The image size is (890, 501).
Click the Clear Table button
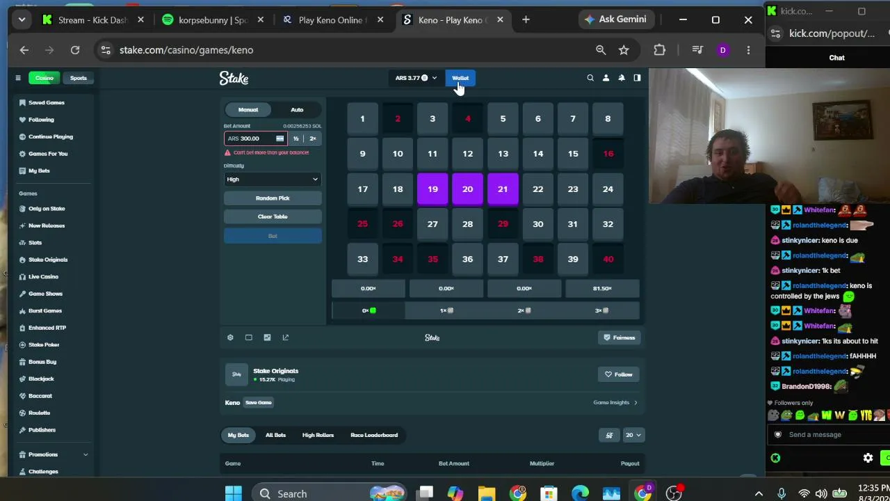coord(273,216)
